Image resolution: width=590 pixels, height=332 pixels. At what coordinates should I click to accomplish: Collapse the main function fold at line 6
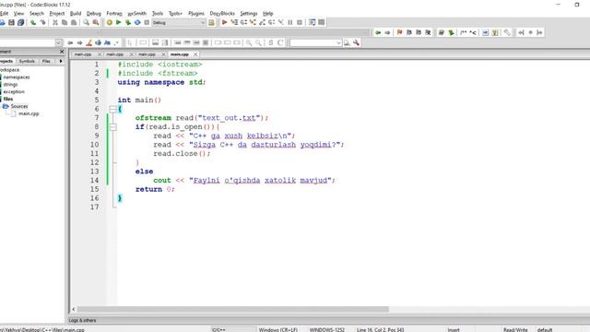(x=112, y=109)
